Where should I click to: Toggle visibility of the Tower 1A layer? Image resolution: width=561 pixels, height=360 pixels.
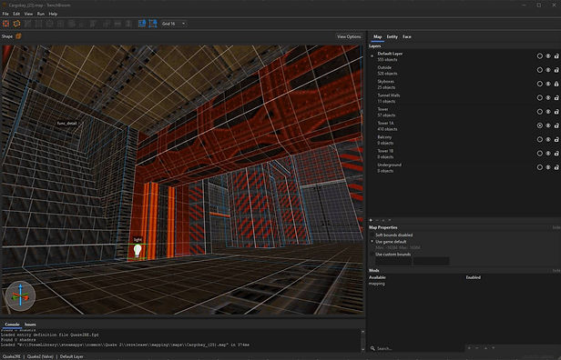(548, 125)
